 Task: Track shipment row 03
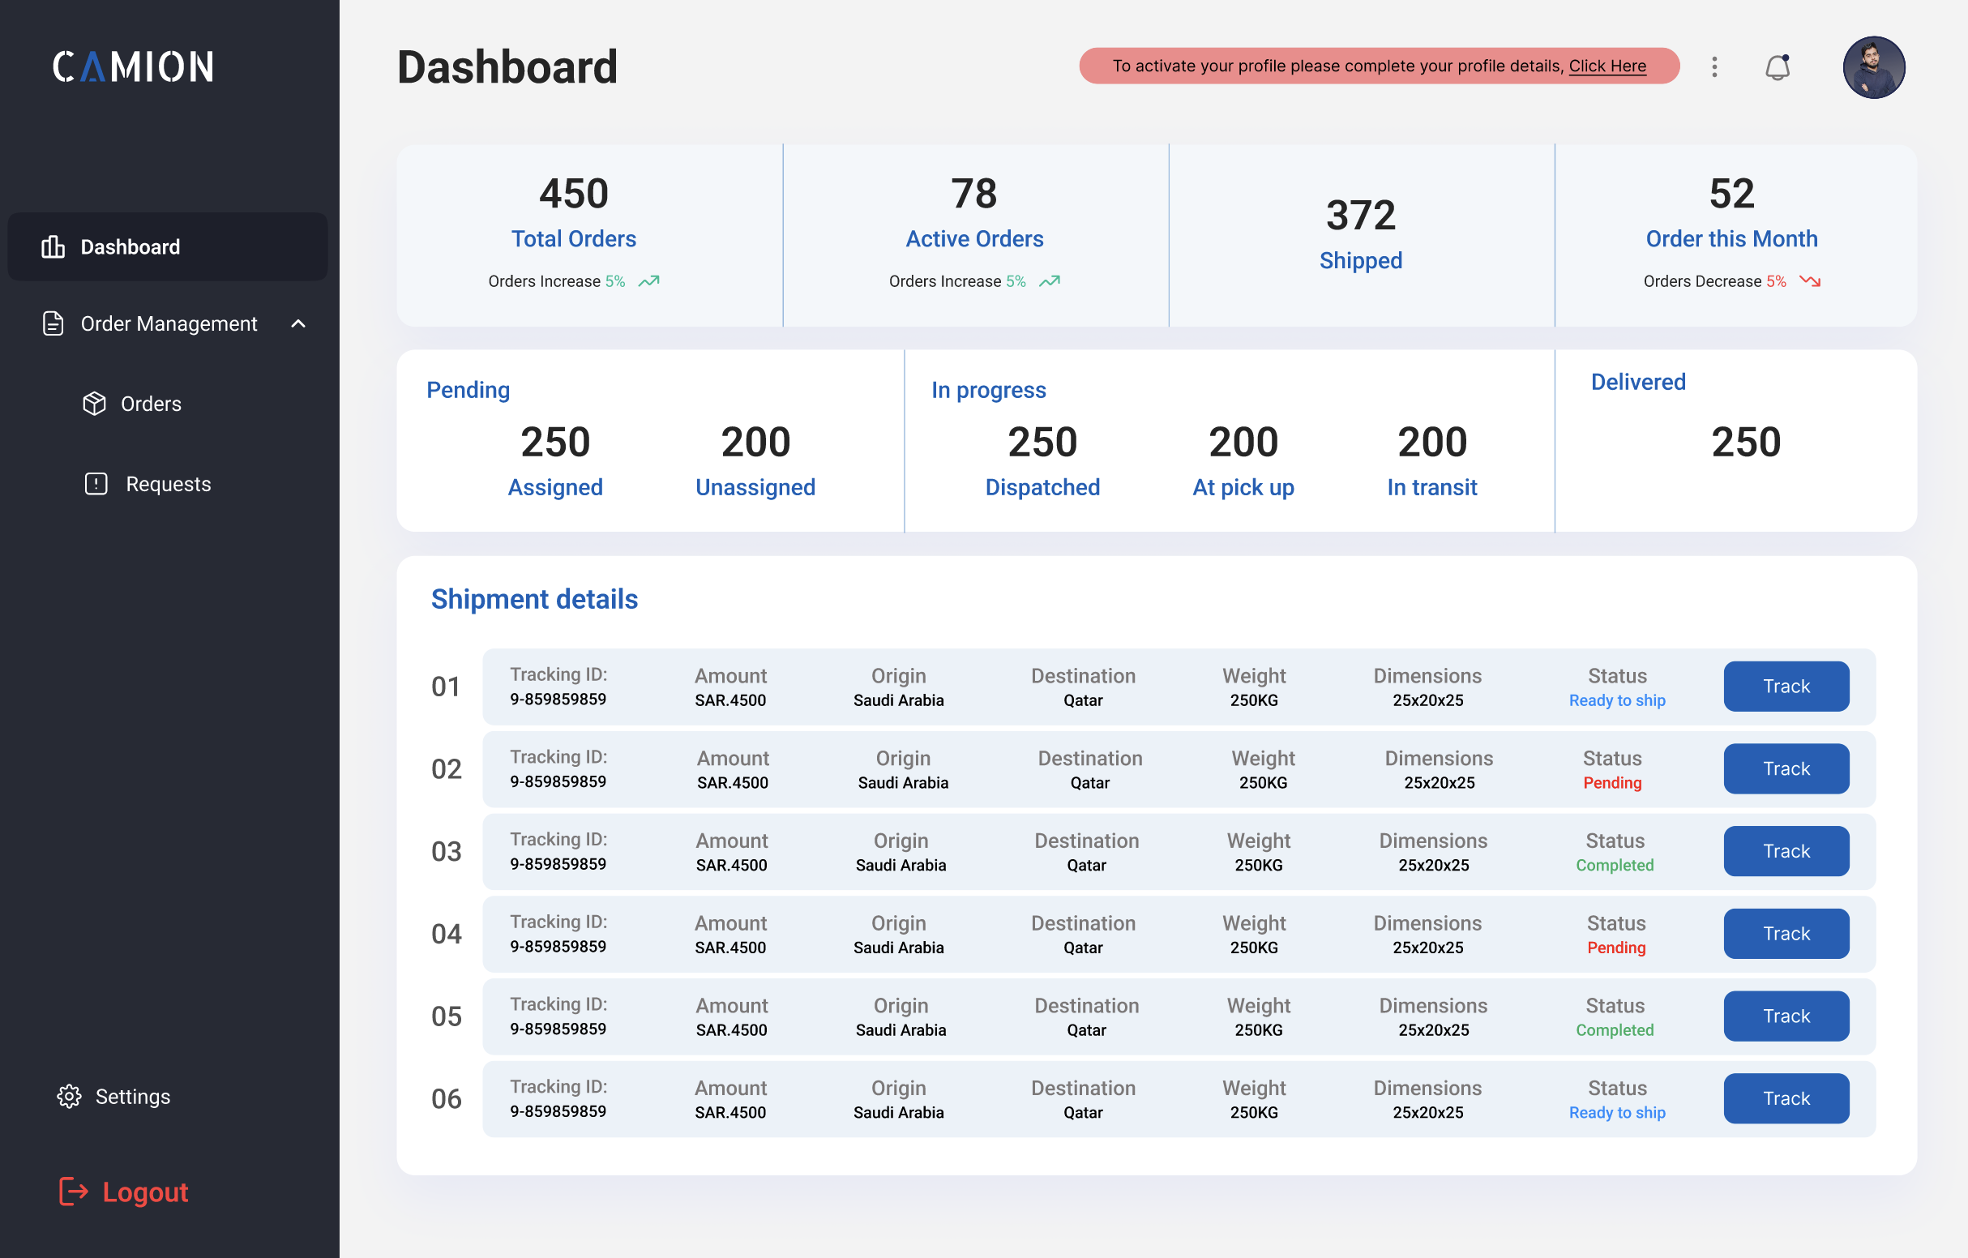1786,851
